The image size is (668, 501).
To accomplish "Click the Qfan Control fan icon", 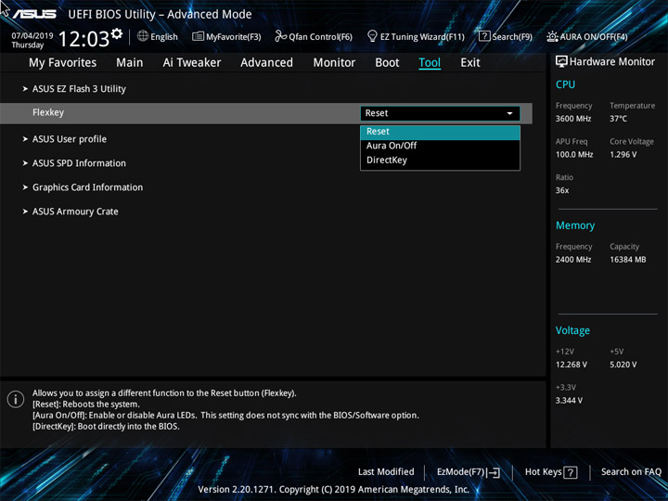I will pyautogui.click(x=280, y=36).
